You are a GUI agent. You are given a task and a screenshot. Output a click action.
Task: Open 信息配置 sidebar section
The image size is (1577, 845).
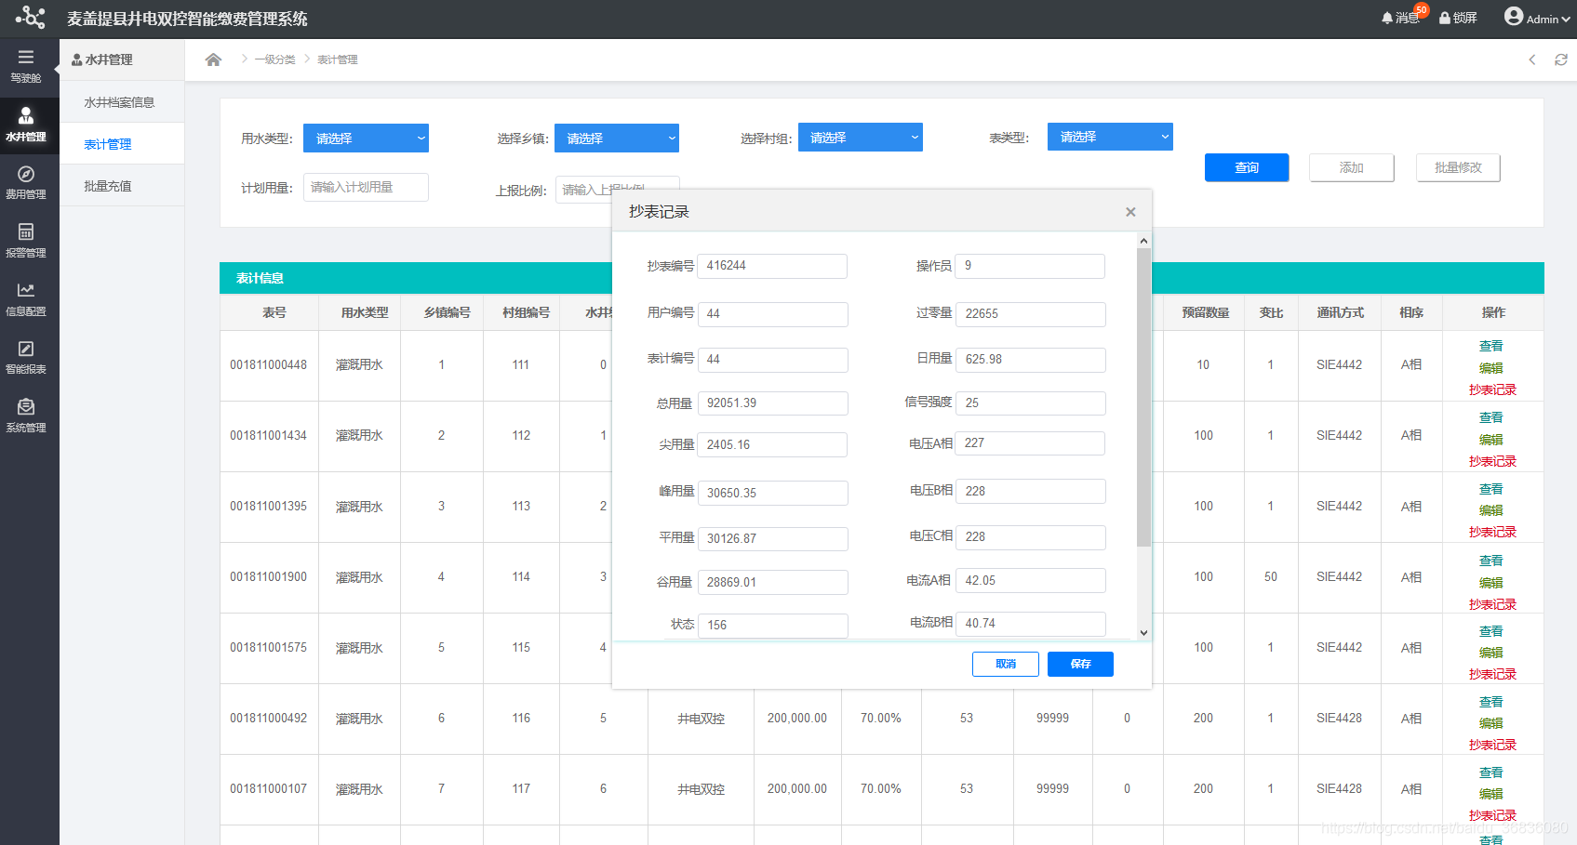(26, 299)
